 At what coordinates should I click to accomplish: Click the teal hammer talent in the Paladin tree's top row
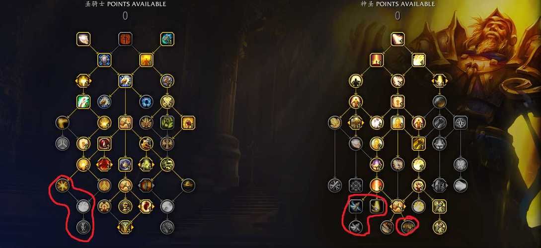click(x=167, y=39)
